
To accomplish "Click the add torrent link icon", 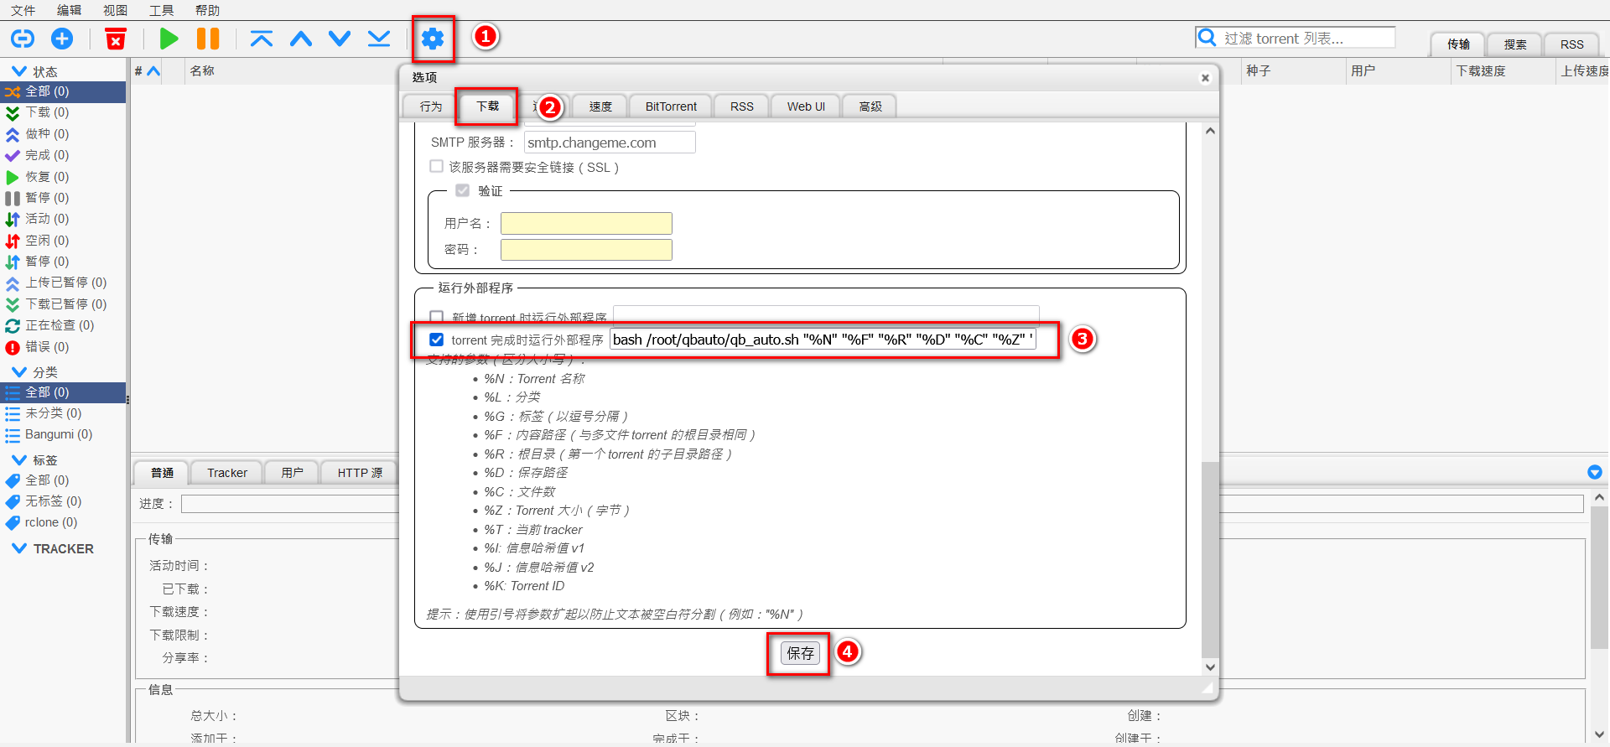I will [23, 39].
